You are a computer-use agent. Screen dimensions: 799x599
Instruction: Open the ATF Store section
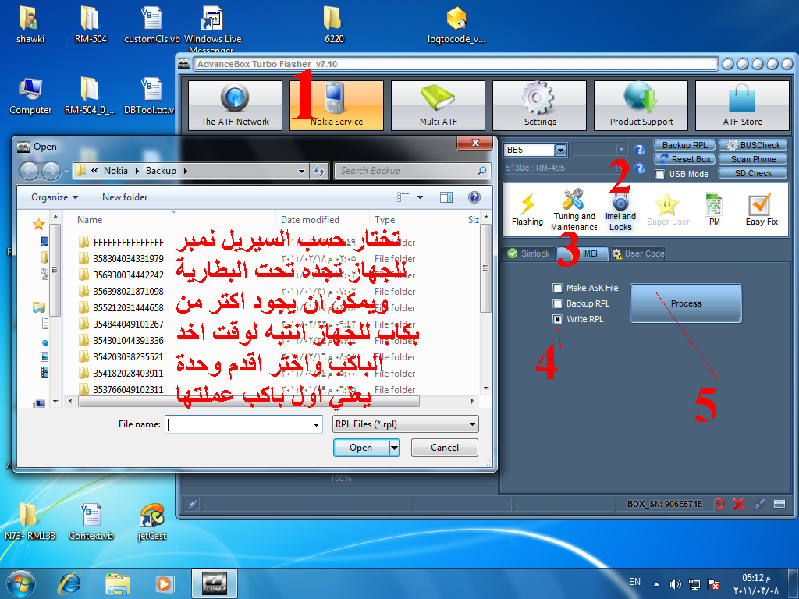(742, 105)
